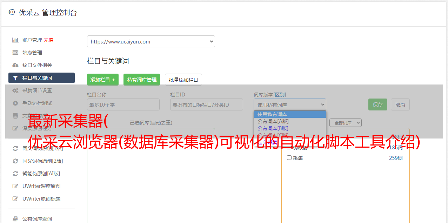Screen dimensions: 448x223
Task: Click the 词库版本 dropdown showing 使用私有词库
Action: coord(290,104)
